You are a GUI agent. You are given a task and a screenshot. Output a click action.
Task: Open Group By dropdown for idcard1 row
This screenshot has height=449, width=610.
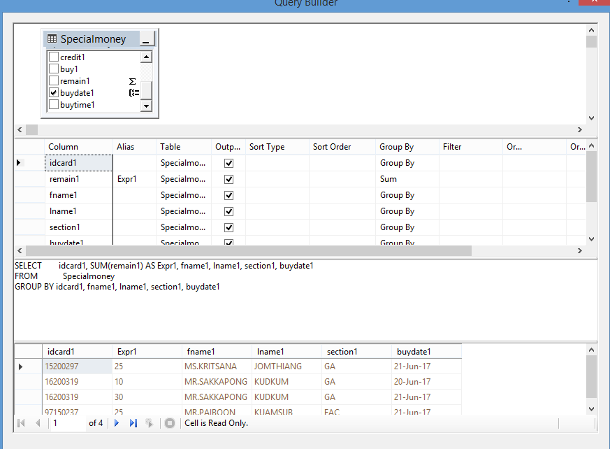(x=407, y=163)
